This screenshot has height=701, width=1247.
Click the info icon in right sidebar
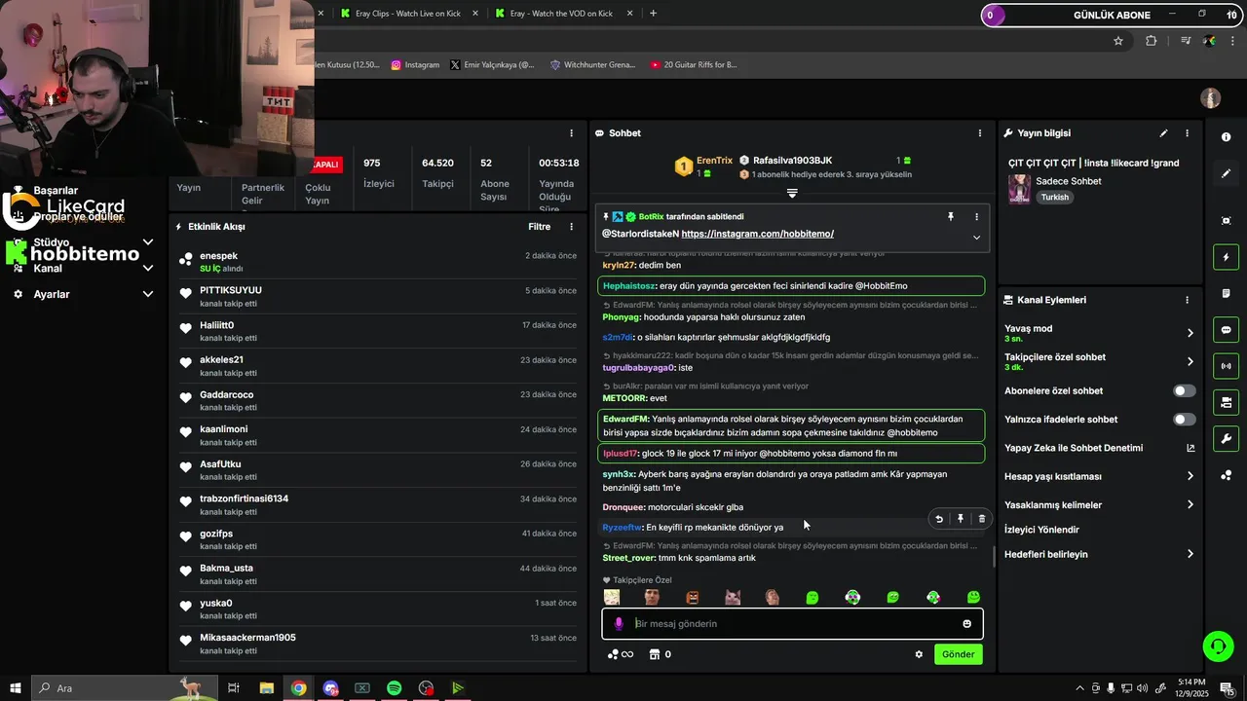point(1226,137)
